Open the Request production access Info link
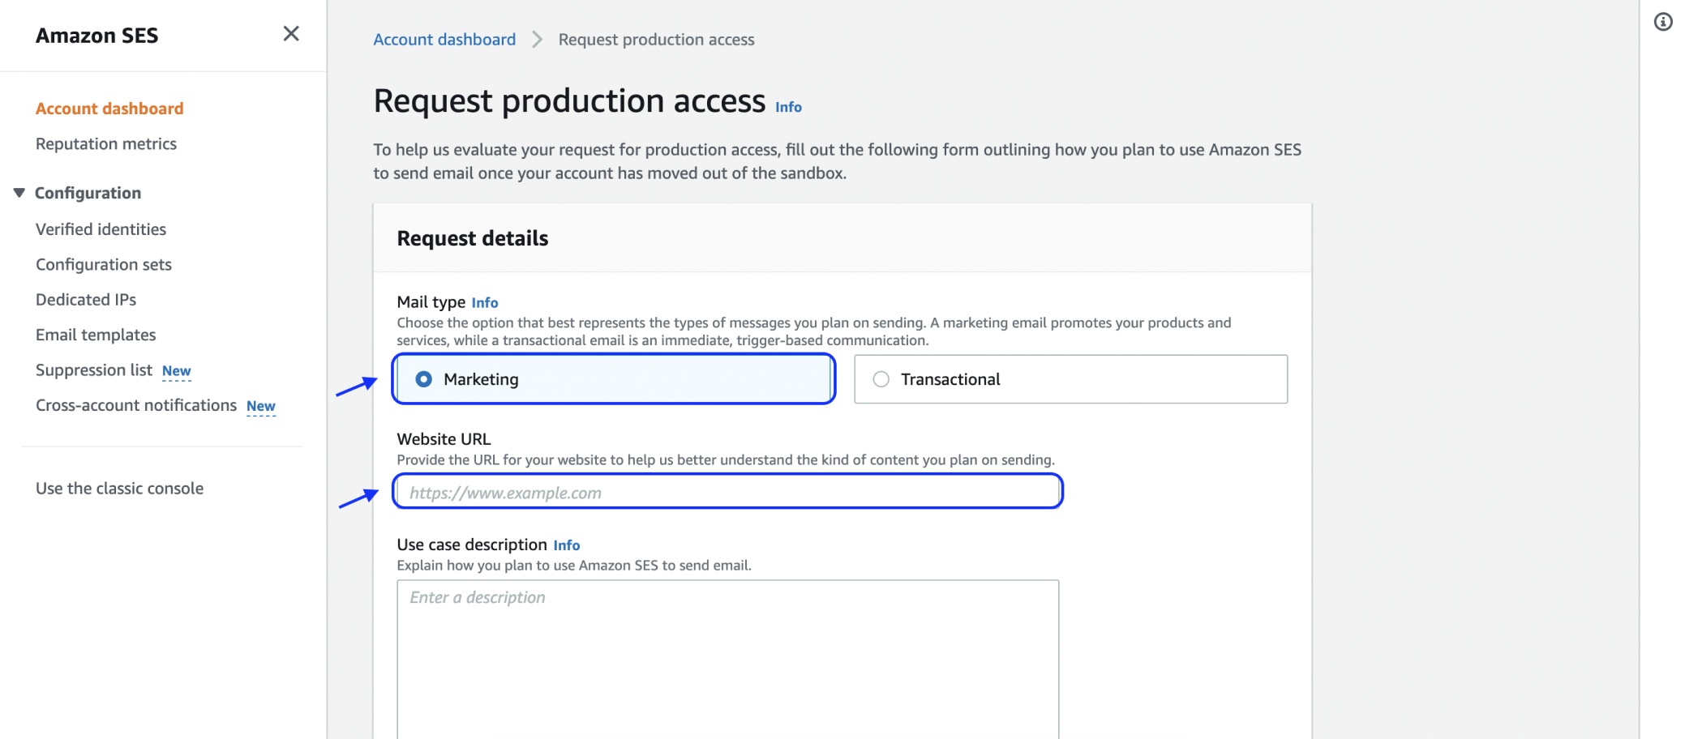The width and height of the screenshot is (1685, 739). pyautogui.click(x=787, y=106)
